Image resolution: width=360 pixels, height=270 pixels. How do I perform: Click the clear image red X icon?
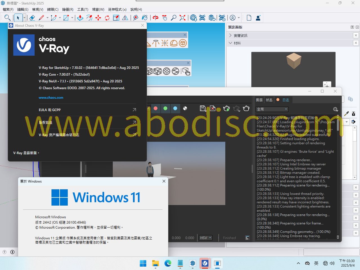[x=213, y=109]
